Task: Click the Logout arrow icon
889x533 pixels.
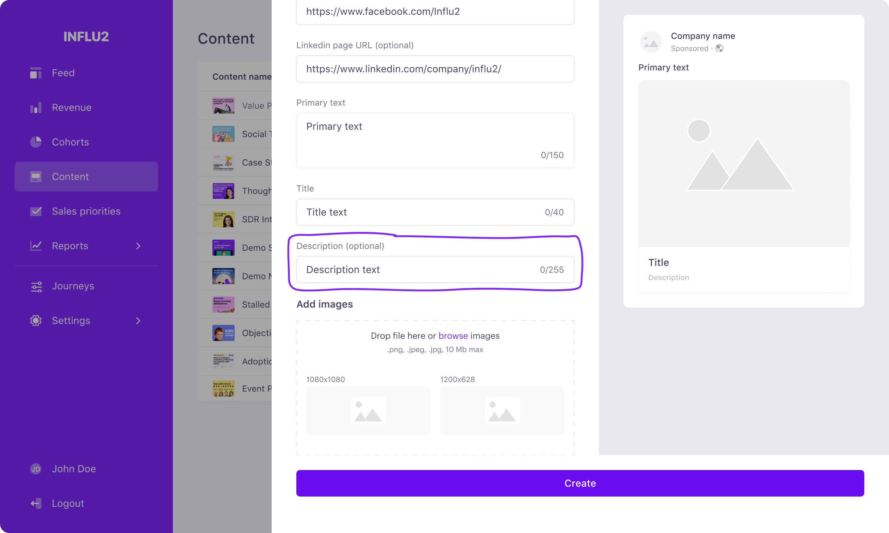Action: click(35, 503)
